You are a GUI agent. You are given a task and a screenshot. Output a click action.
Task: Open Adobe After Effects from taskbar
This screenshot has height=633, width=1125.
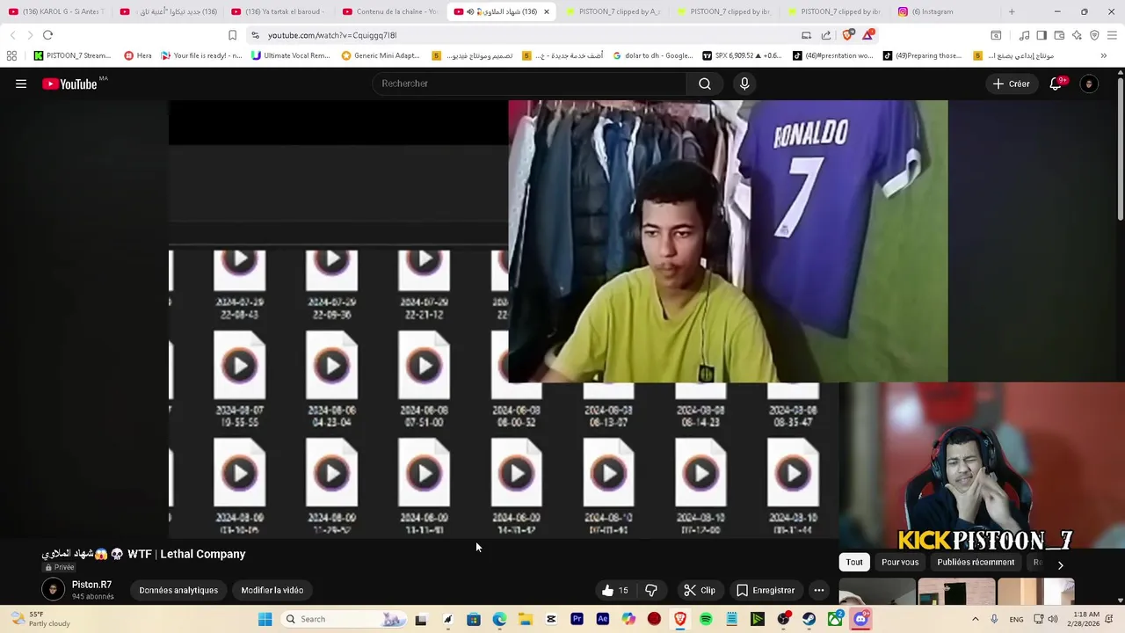(x=602, y=619)
